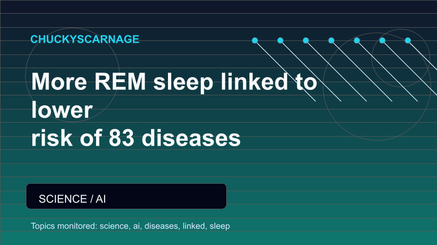The width and height of the screenshot is (437, 245).
Task: Click the word 'lower' in the headline
Action: point(62,110)
